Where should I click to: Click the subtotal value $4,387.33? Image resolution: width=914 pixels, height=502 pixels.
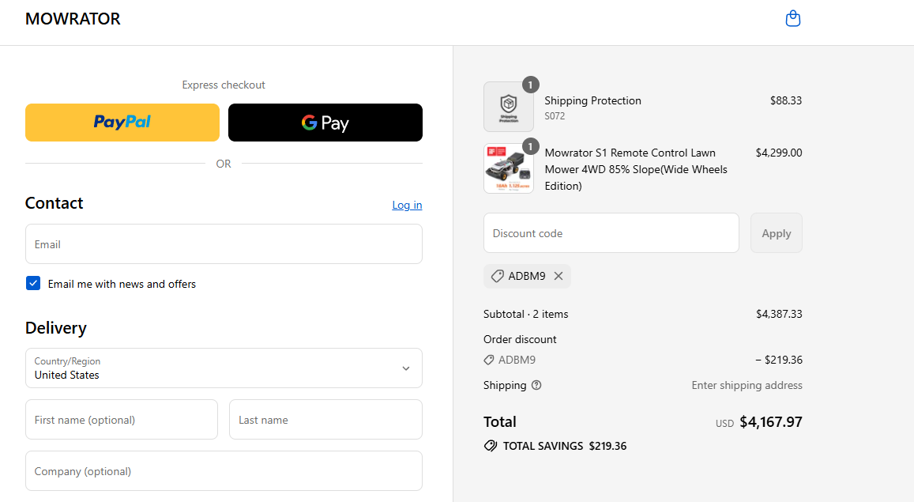coord(779,314)
